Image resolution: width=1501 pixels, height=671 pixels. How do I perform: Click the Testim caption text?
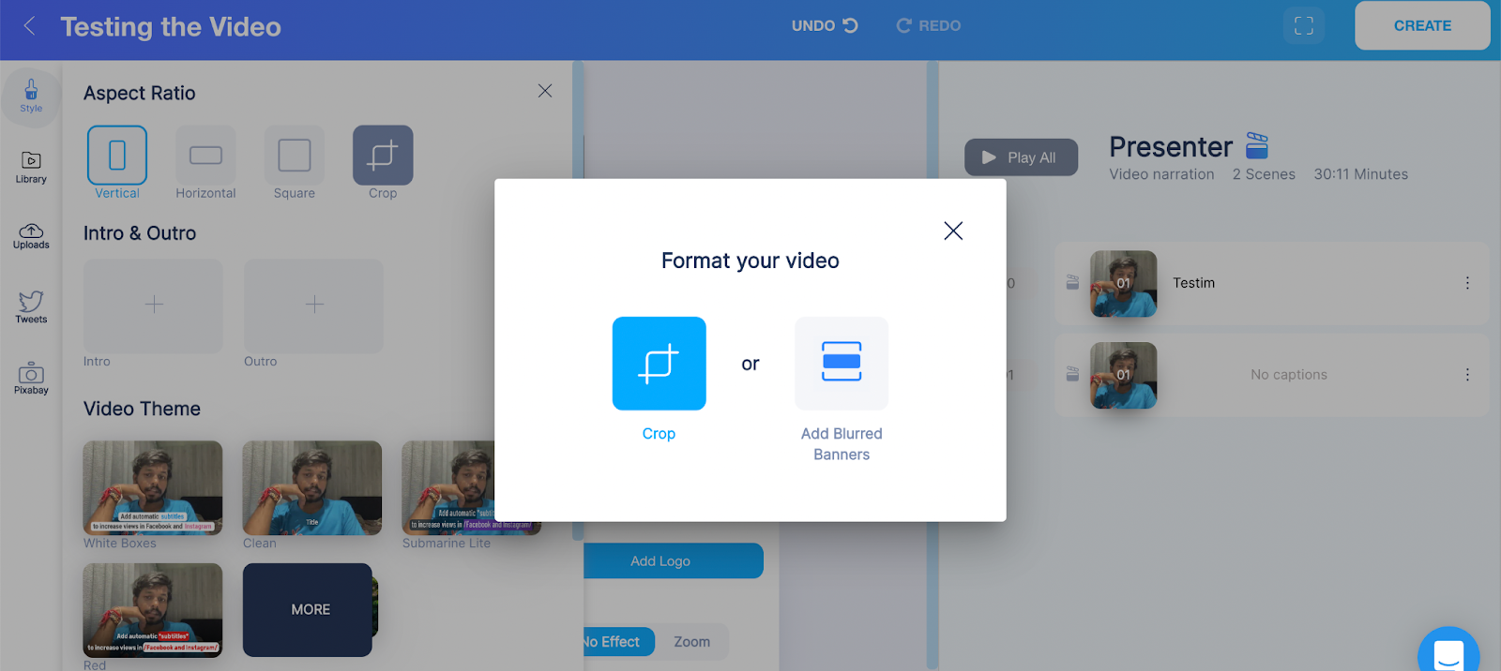(1193, 283)
